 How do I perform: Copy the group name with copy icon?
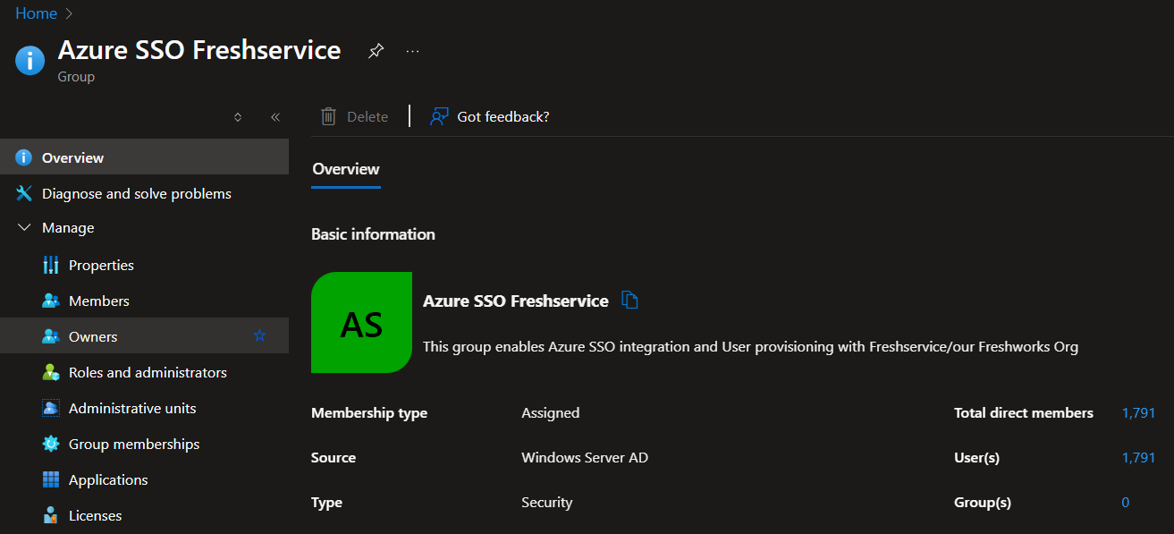(x=629, y=301)
